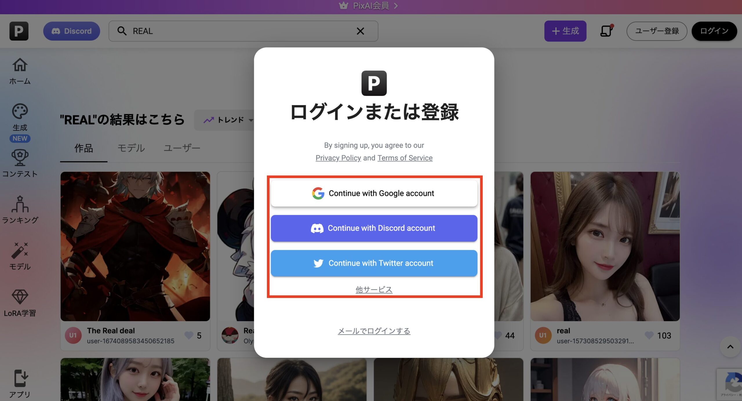Open the white-haired girl thumbnail in the bottom row
Image resolution: width=742 pixels, height=401 pixels.
[x=605, y=380]
